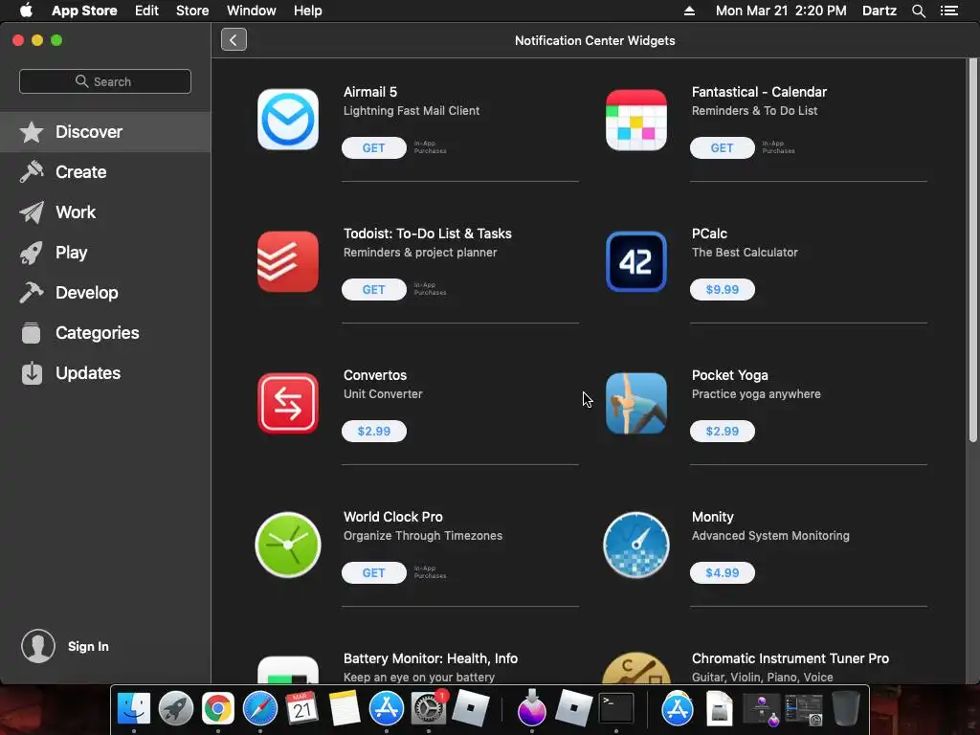Open the Monity app icon
This screenshot has width=980, height=735.
(635, 545)
